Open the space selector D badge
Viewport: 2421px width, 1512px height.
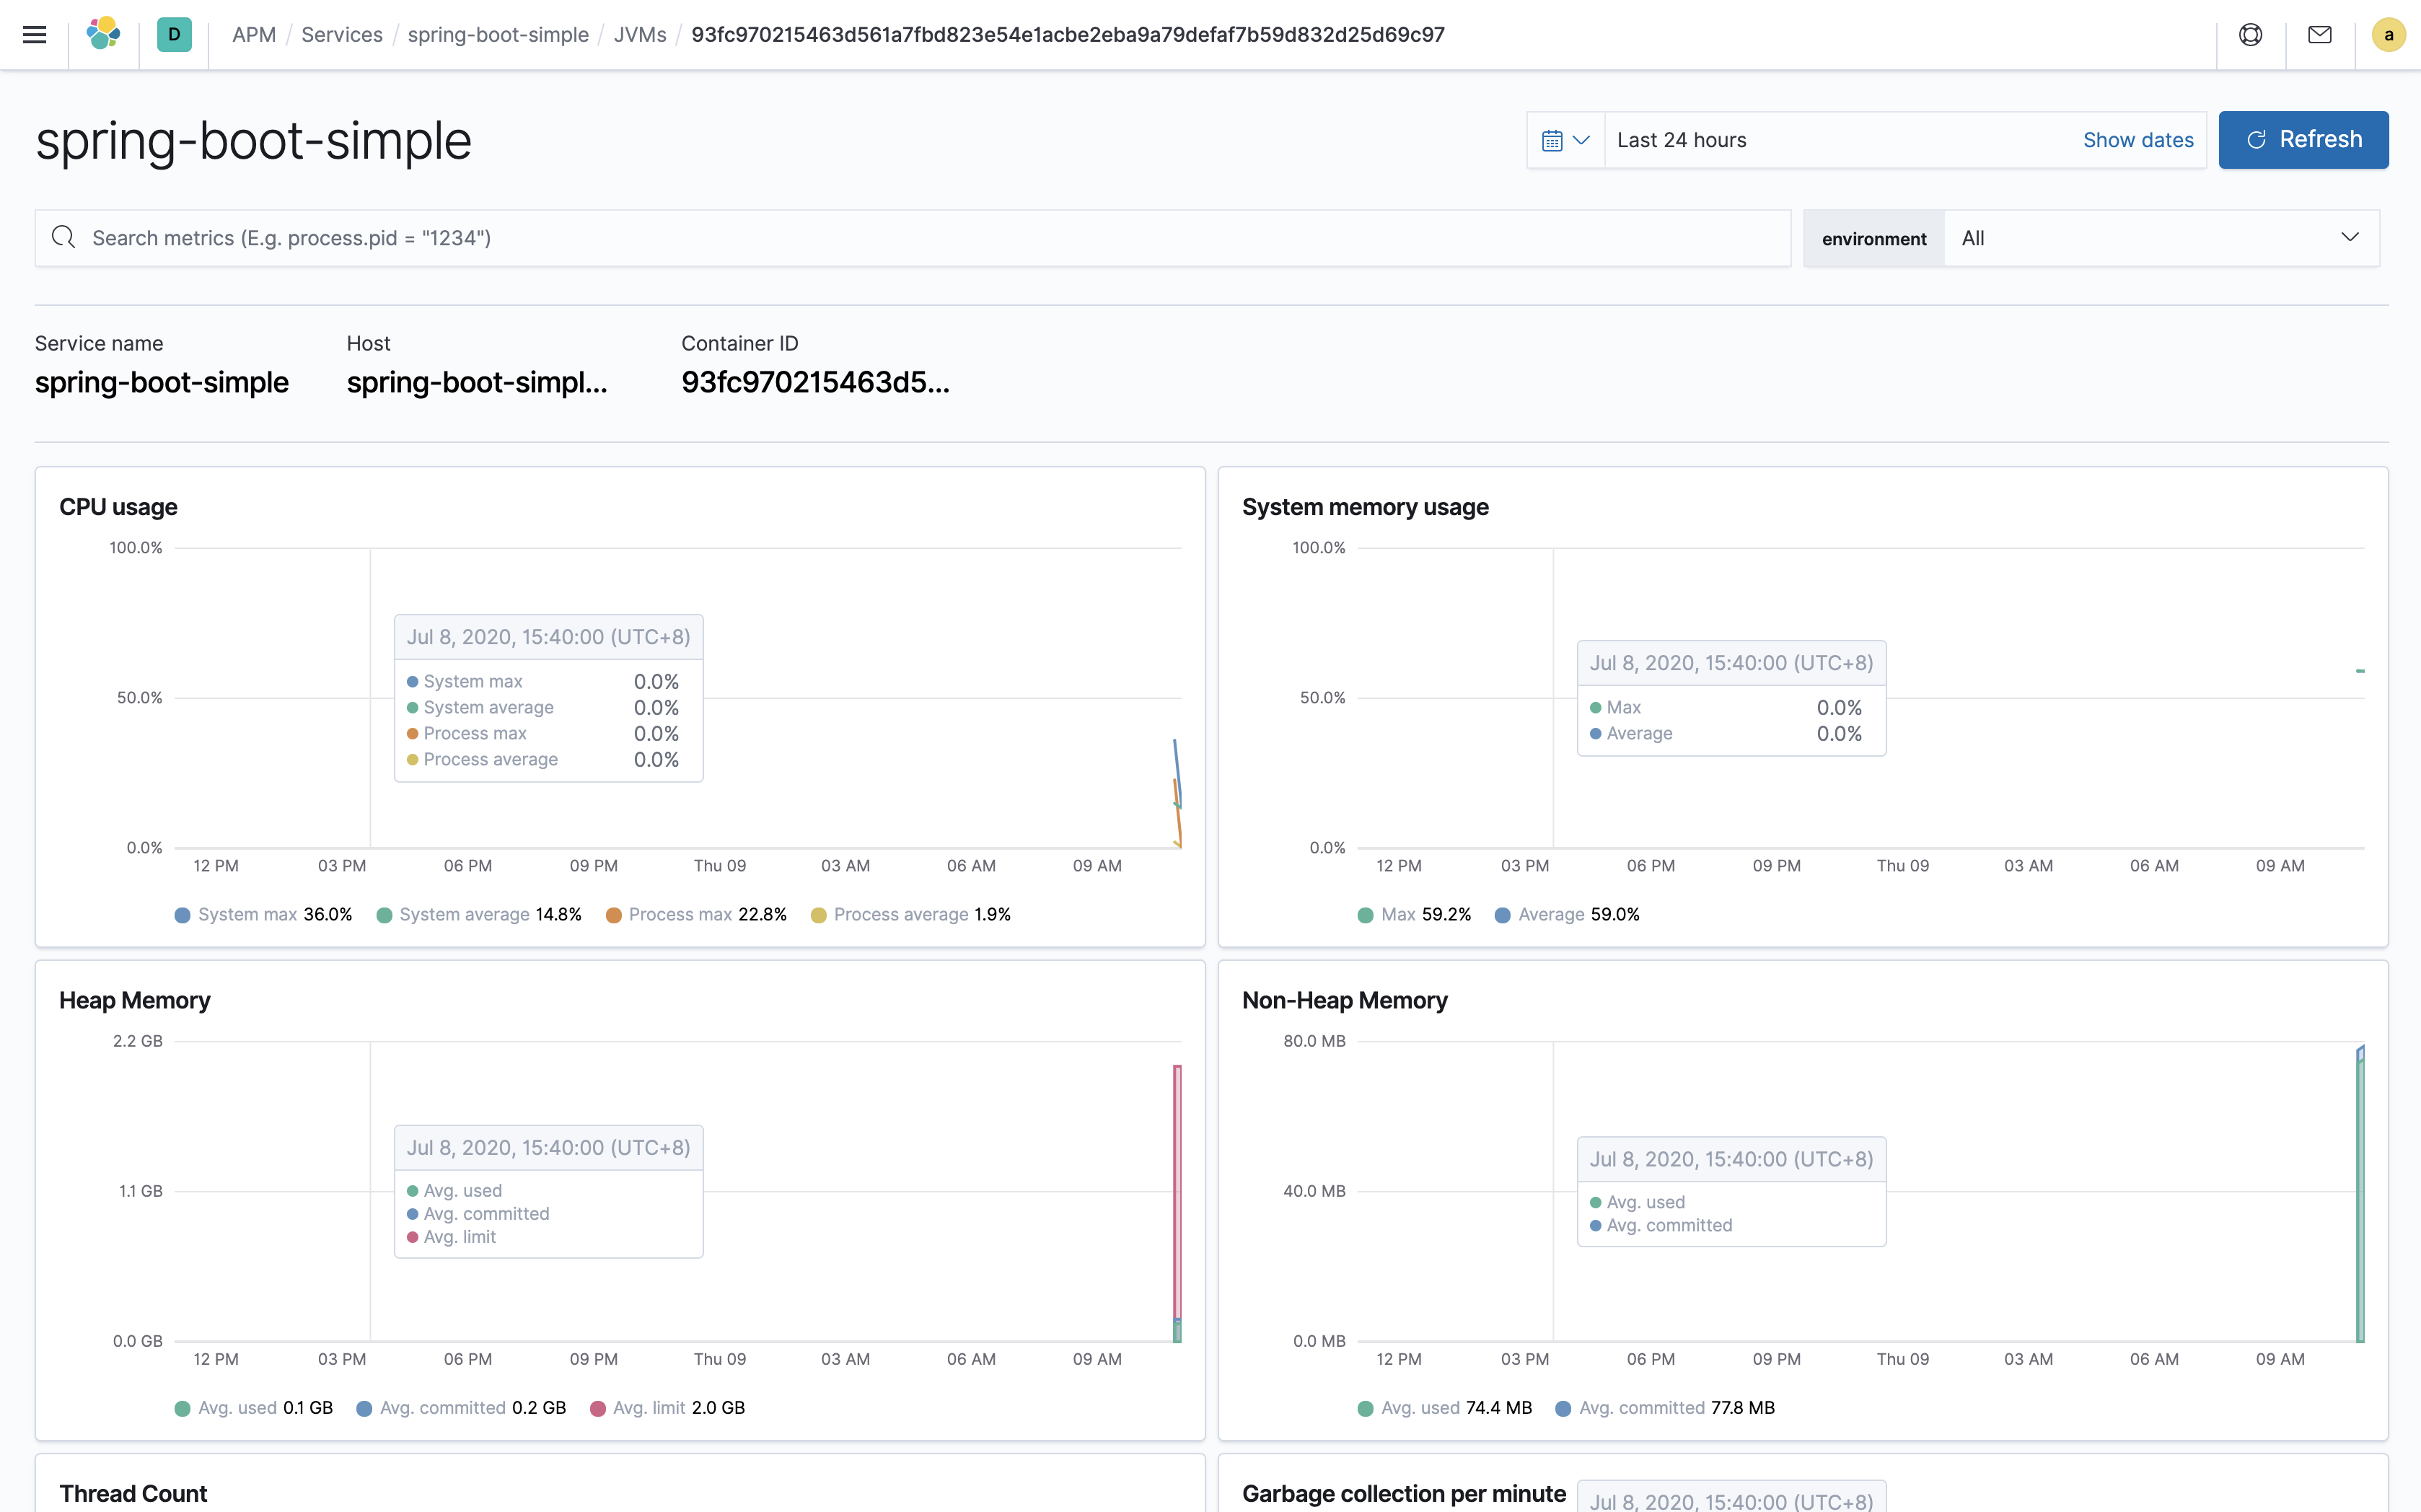pyautogui.click(x=174, y=34)
